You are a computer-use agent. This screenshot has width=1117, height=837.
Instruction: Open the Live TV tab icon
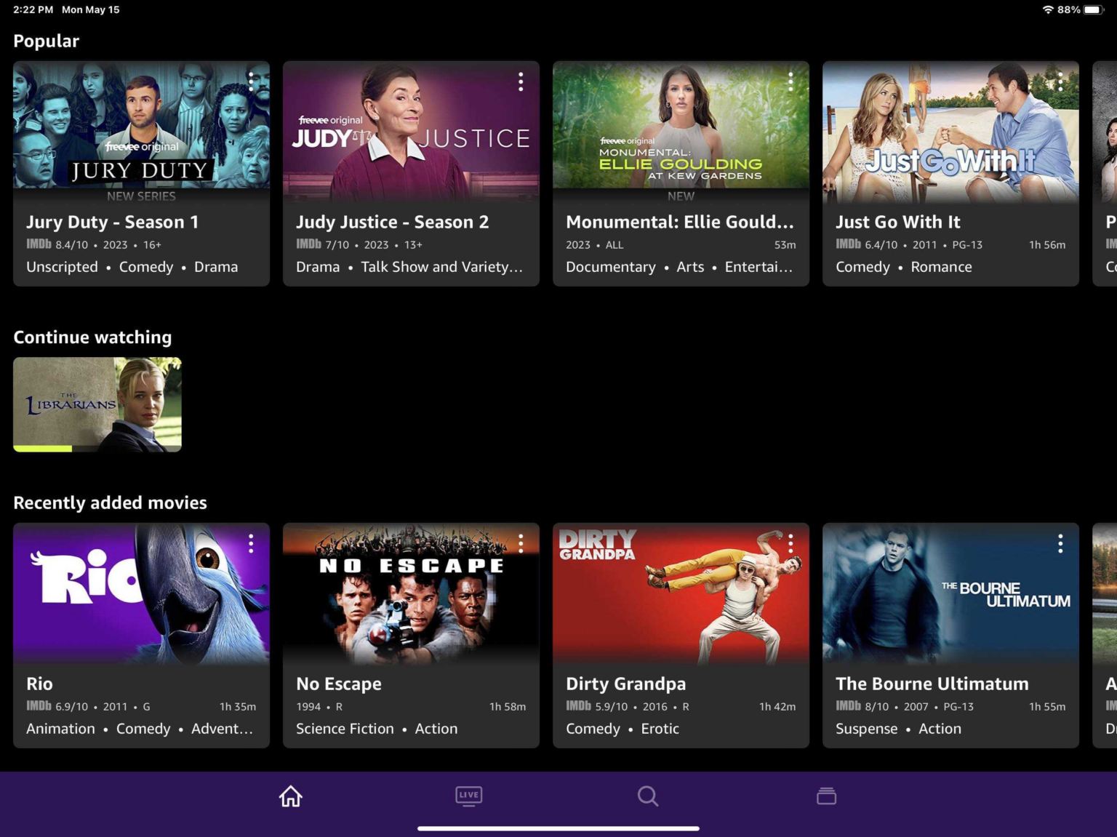click(x=469, y=796)
